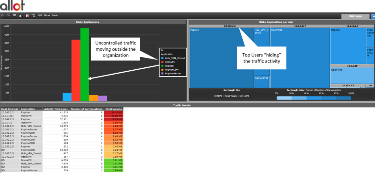Click the 32,111 activity time cell
The image size is (375, 173).
click(56, 119)
